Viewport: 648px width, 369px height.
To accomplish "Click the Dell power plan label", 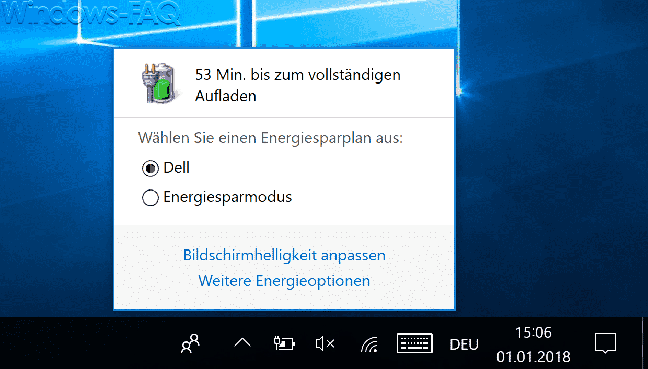I will pos(177,168).
